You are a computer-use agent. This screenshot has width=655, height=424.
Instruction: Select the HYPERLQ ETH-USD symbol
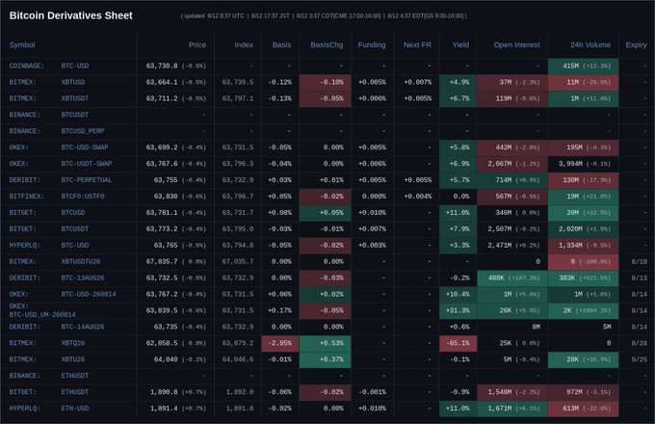coord(75,409)
